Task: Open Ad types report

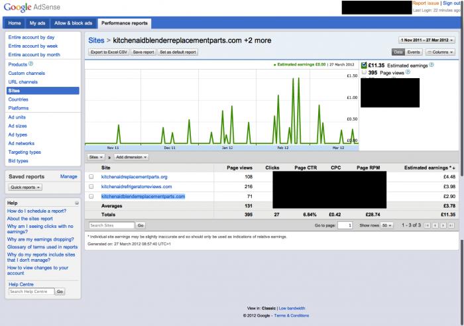Action: (x=18, y=135)
